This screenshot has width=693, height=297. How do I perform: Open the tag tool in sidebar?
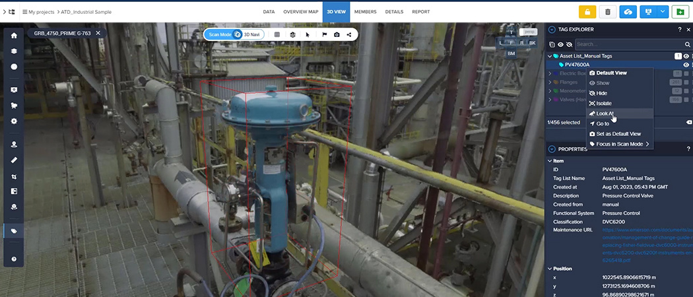[x=14, y=231]
